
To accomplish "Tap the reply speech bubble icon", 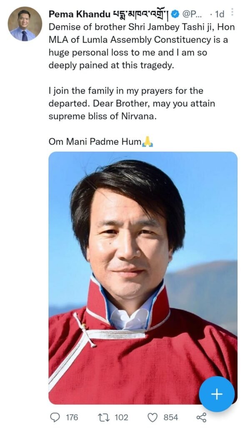I will click(56, 418).
